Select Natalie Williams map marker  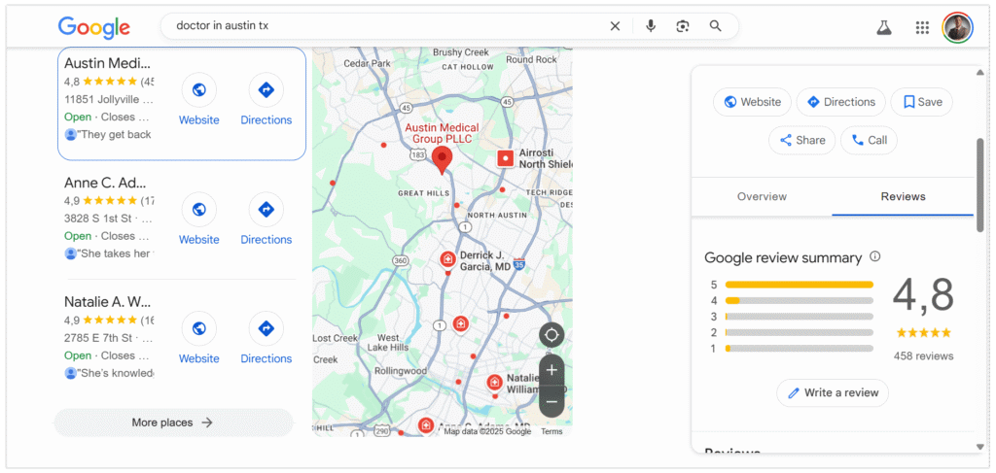click(494, 383)
